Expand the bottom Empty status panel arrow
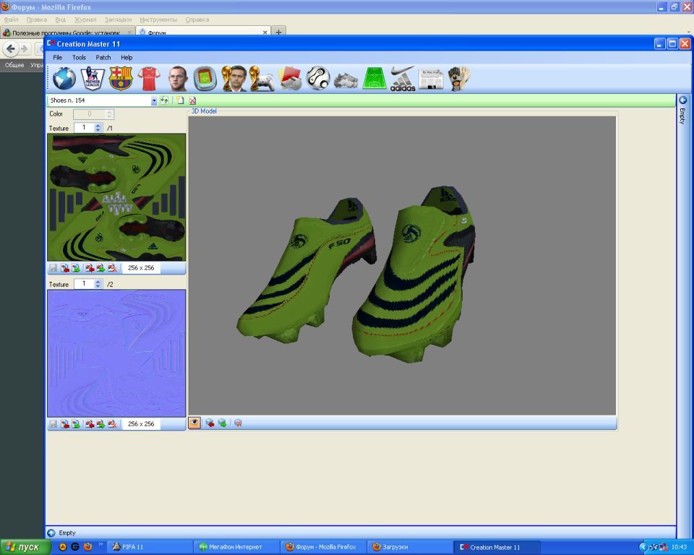 click(x=51, y=533)
